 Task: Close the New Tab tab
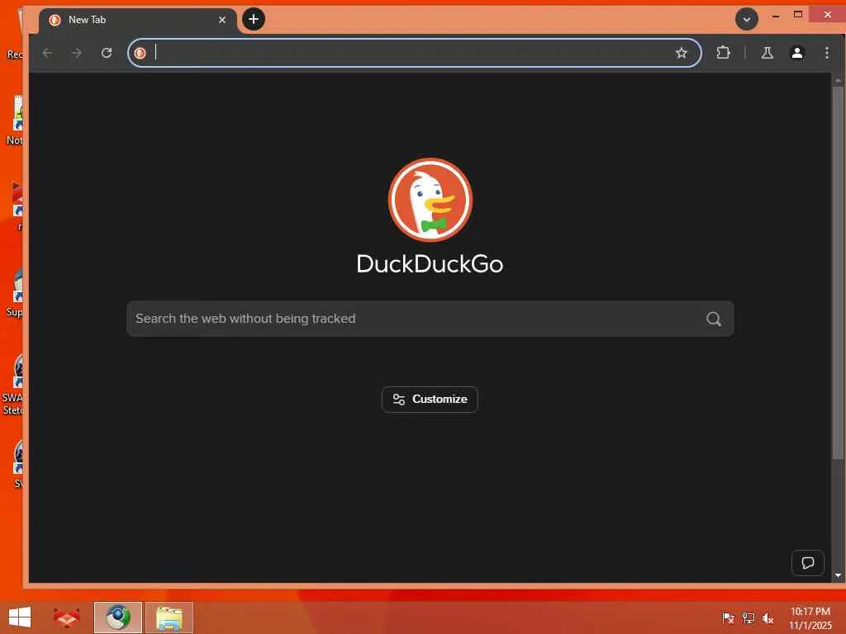point(221,20)
